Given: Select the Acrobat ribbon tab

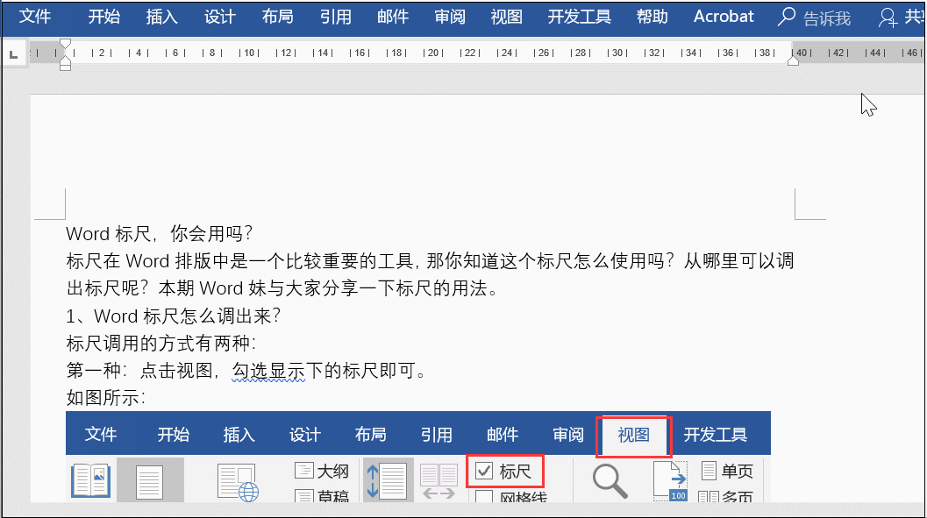Looking at the screenshot, I should [x=723, y=17].
